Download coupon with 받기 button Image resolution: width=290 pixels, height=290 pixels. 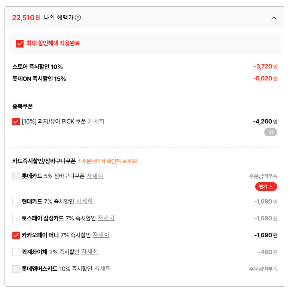266,186
